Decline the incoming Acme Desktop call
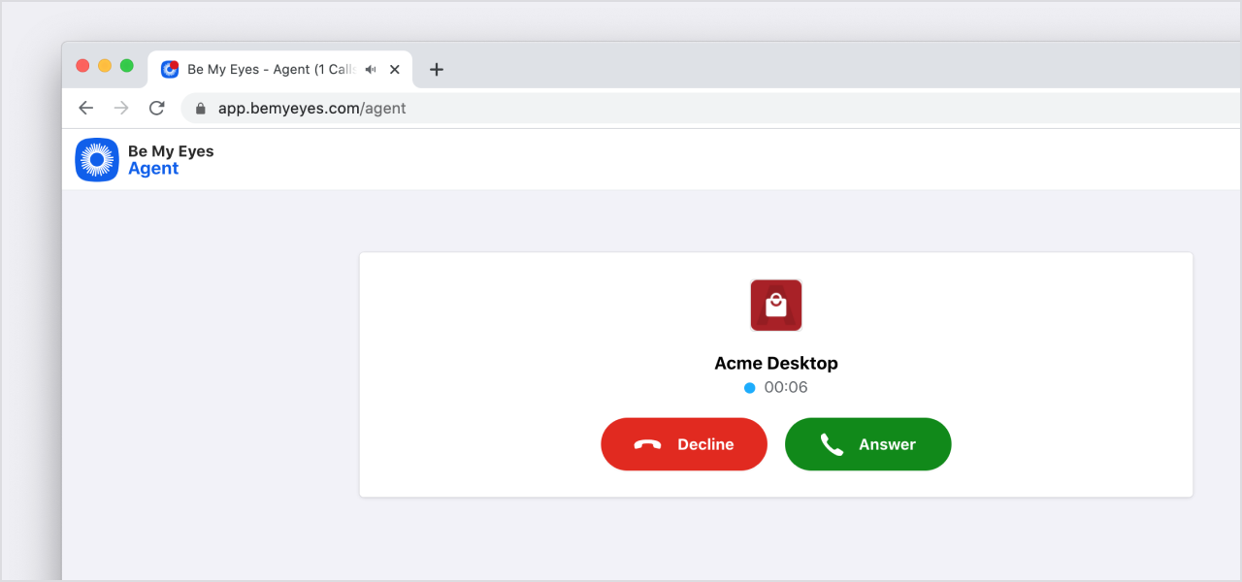 click(x=684, y=444)
